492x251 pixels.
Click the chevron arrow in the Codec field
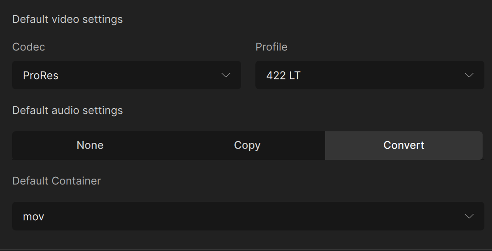coord(226,75)
